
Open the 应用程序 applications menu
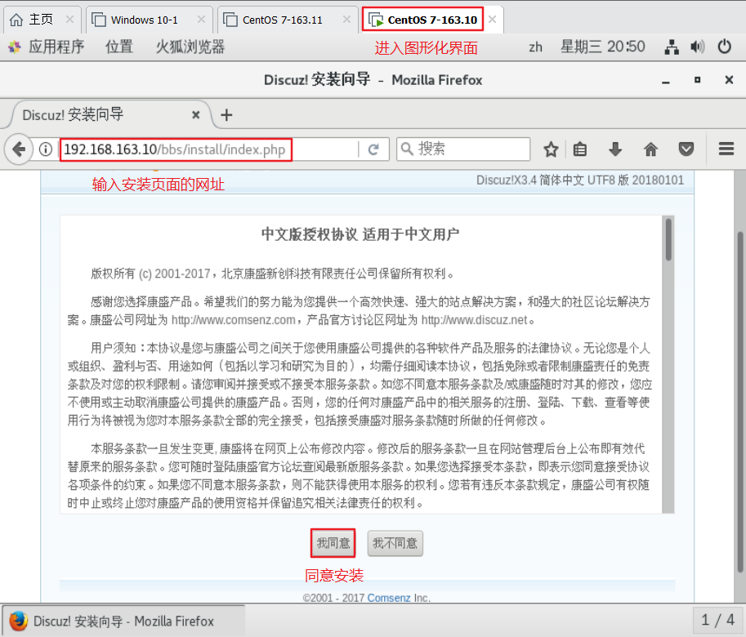click(x=56, y=47)
